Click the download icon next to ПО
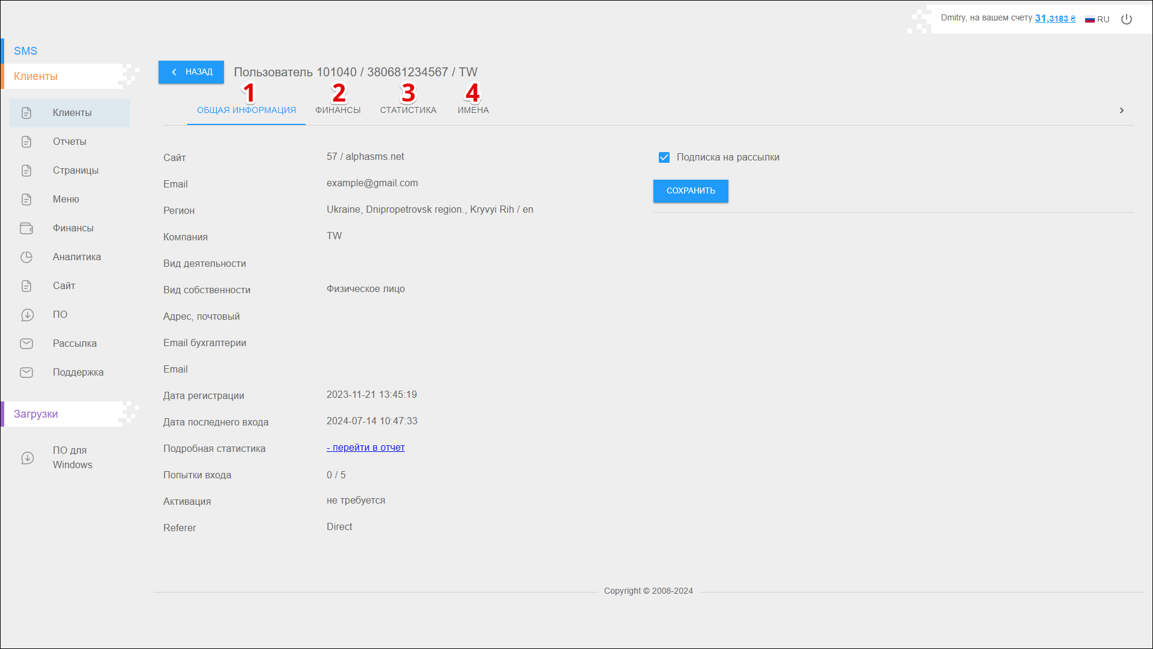 [27, 315]
